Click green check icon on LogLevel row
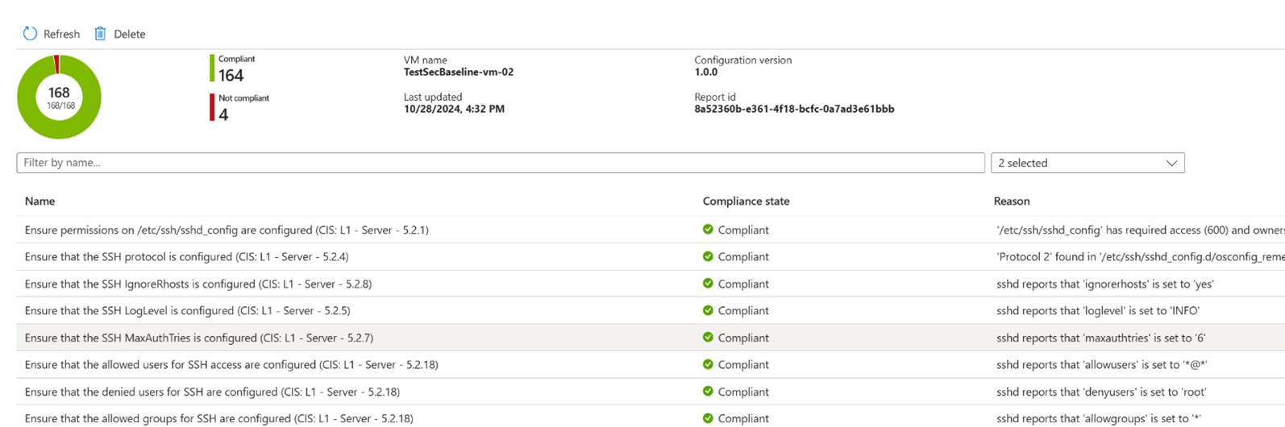The width and height of the screenshot is (1285, 427). pos(708,310)
